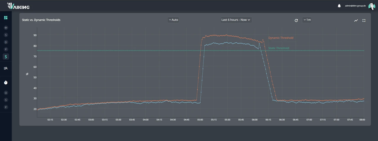Click the 06:15 time axis label
This screenshot has height=141, width=378.
click(x=268, y=120)
